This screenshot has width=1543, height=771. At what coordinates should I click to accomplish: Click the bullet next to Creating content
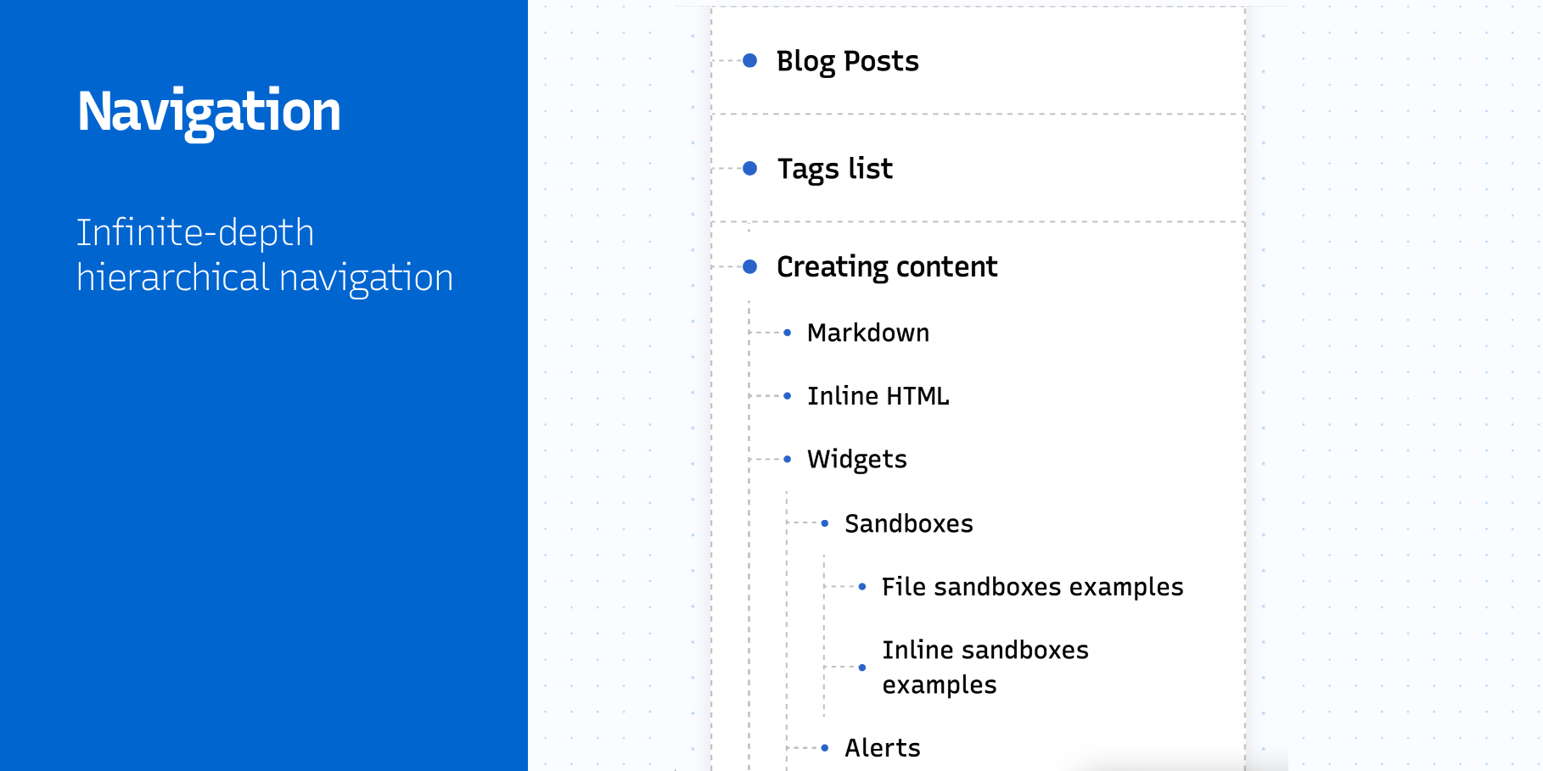click(x=749, y=266)
